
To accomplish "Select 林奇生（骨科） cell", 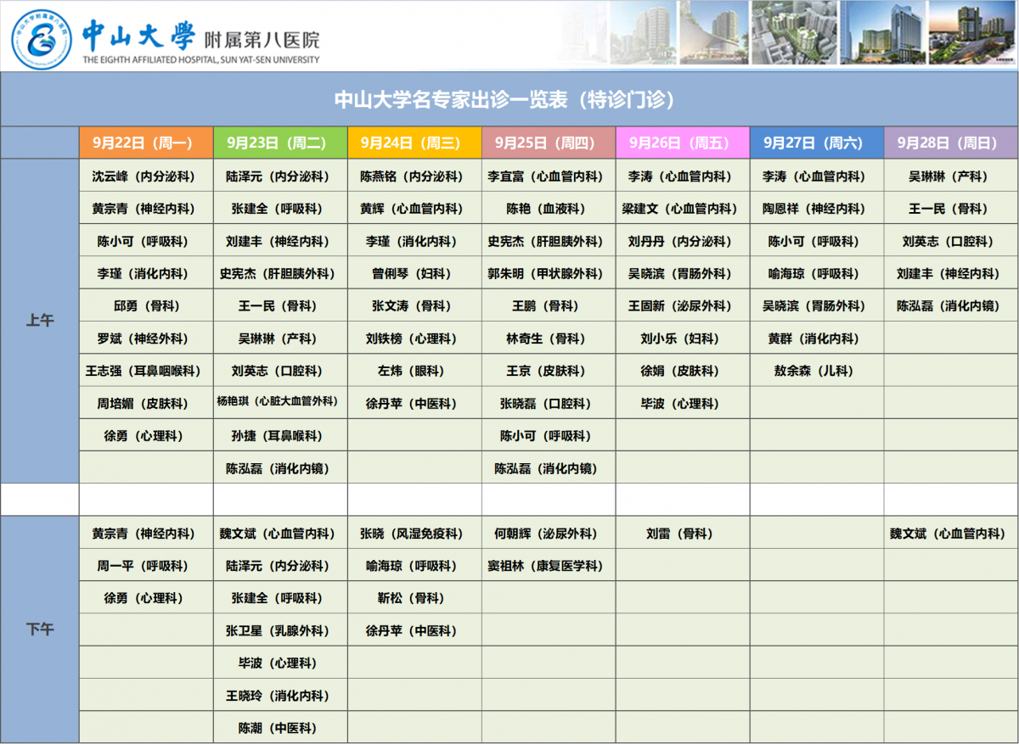I will click(549, 338).
